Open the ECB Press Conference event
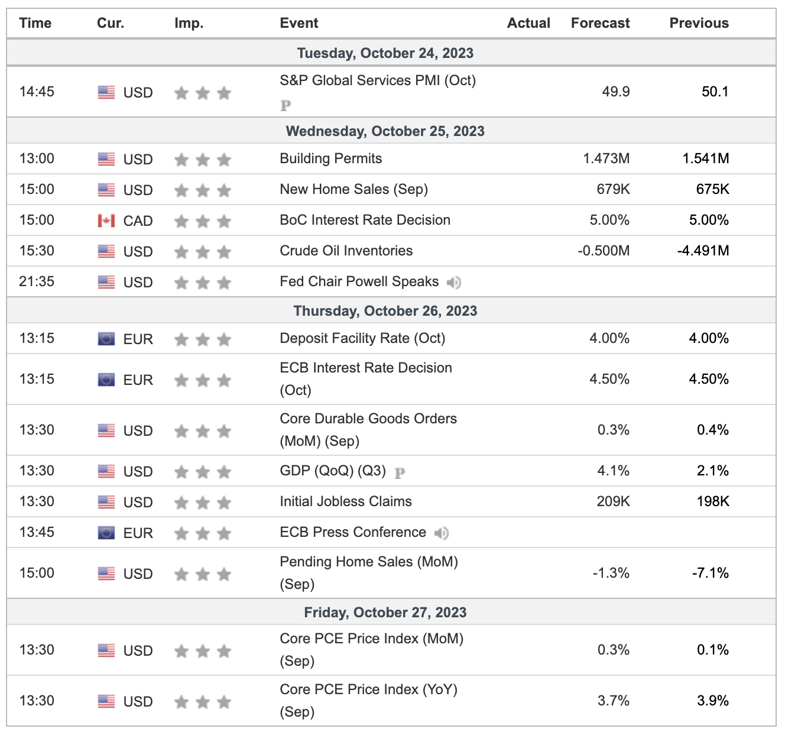 click(353, 532)
